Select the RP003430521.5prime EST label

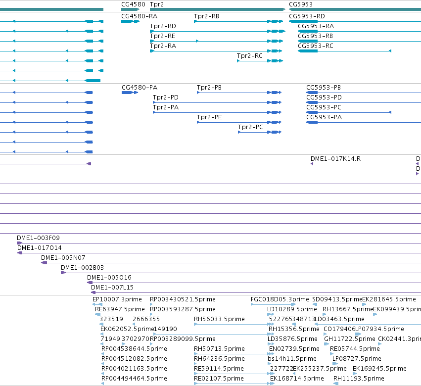point(183,299)
